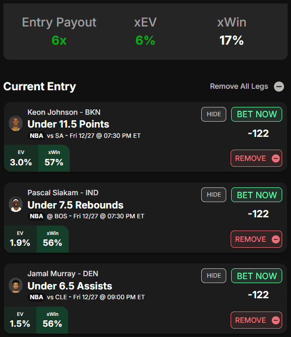Click Pascal Siakam's player avatar
The image size is (291, 337).
click(x=16, y=205)
